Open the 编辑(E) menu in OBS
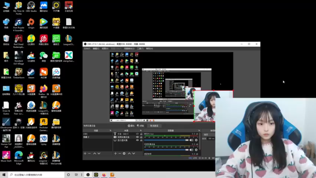 tap(96, 49)
